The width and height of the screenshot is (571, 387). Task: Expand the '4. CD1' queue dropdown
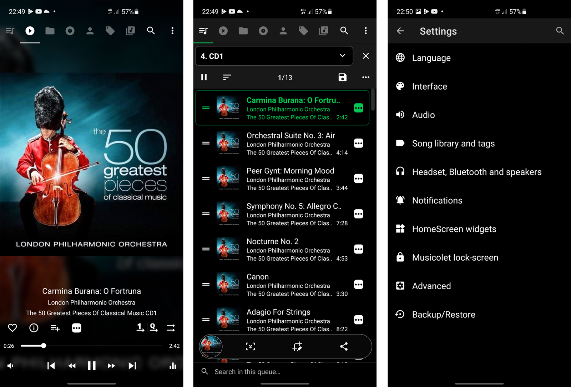click(274, 56)
